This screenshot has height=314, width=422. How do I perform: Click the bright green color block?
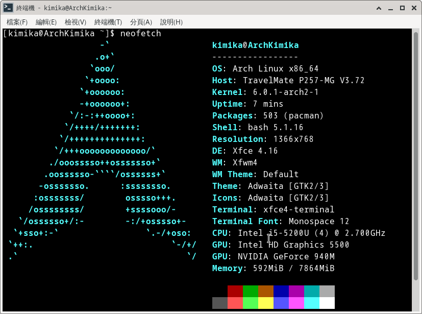tap(251, 303)
